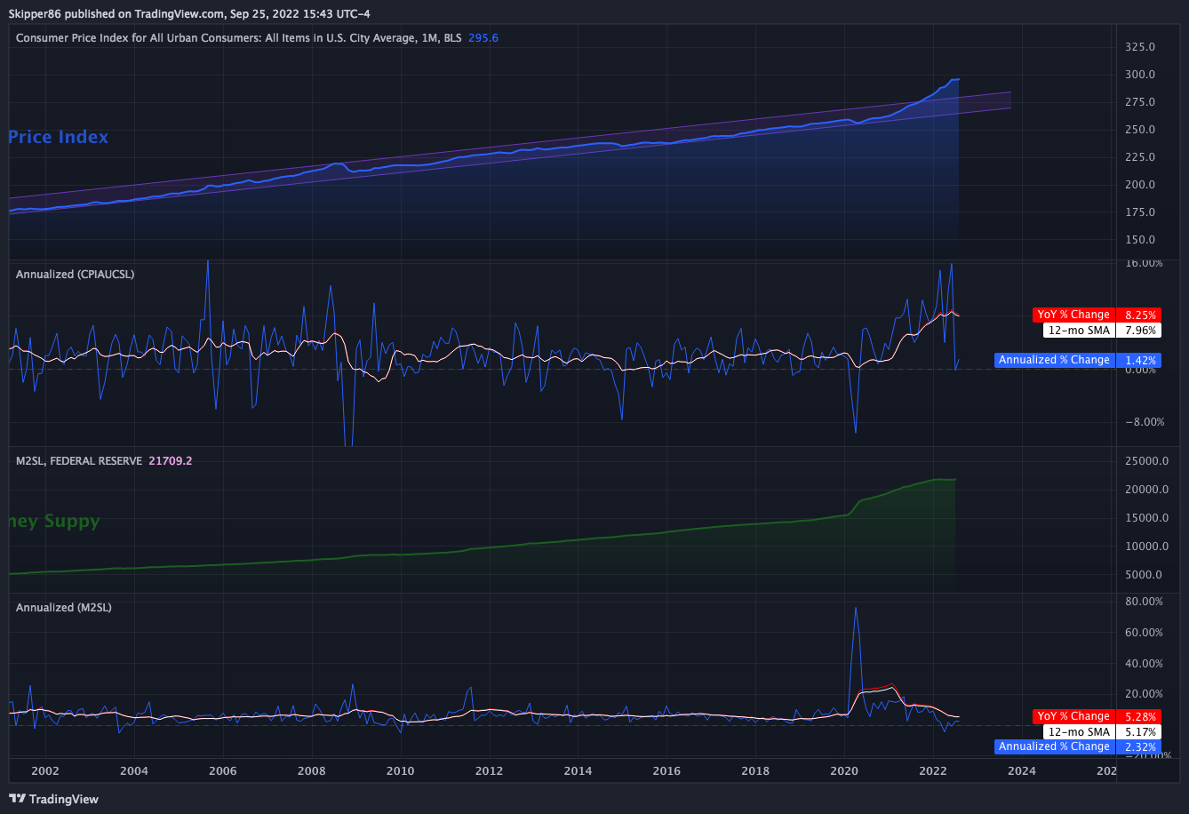Click the 2006 year on time axis
Image resolution: width=1189 pixels, height=814 pixels.
[x=222, y=770]
